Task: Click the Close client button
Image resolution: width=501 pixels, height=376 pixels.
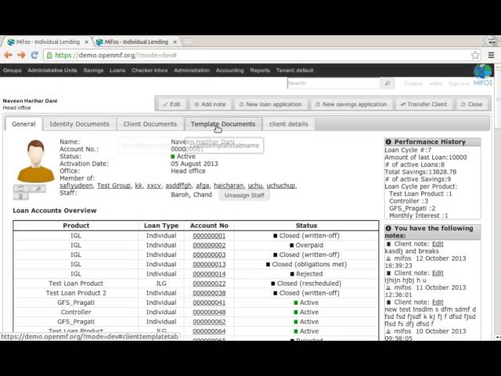Action: (471, 104)
